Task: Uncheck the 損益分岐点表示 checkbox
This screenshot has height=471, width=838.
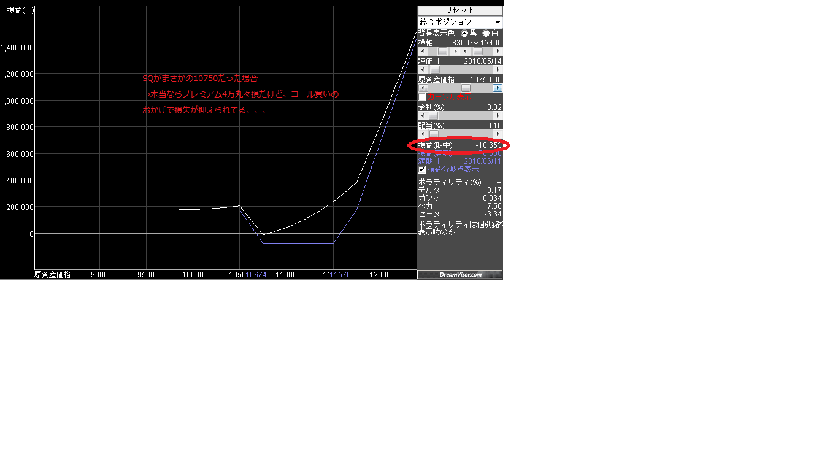Action: tap(422, 170)
